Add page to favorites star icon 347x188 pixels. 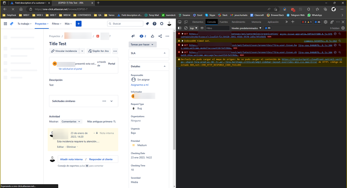coord(275,9)
